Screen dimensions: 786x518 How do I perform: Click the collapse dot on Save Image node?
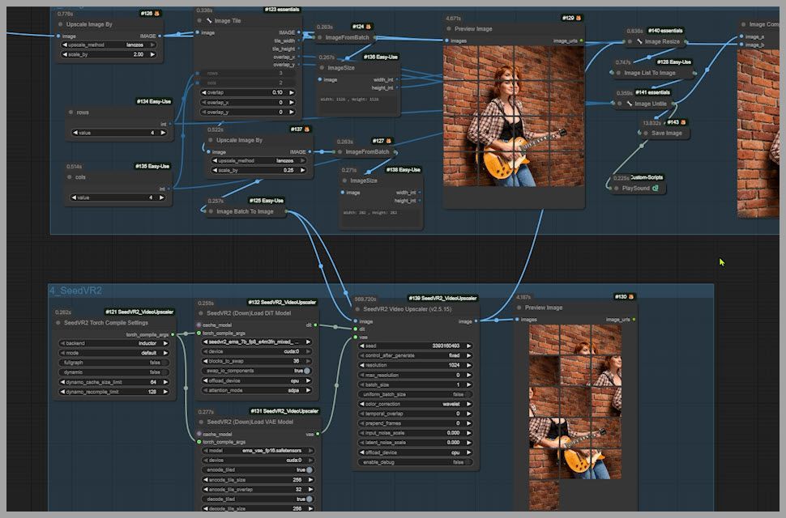click(644, 134)
